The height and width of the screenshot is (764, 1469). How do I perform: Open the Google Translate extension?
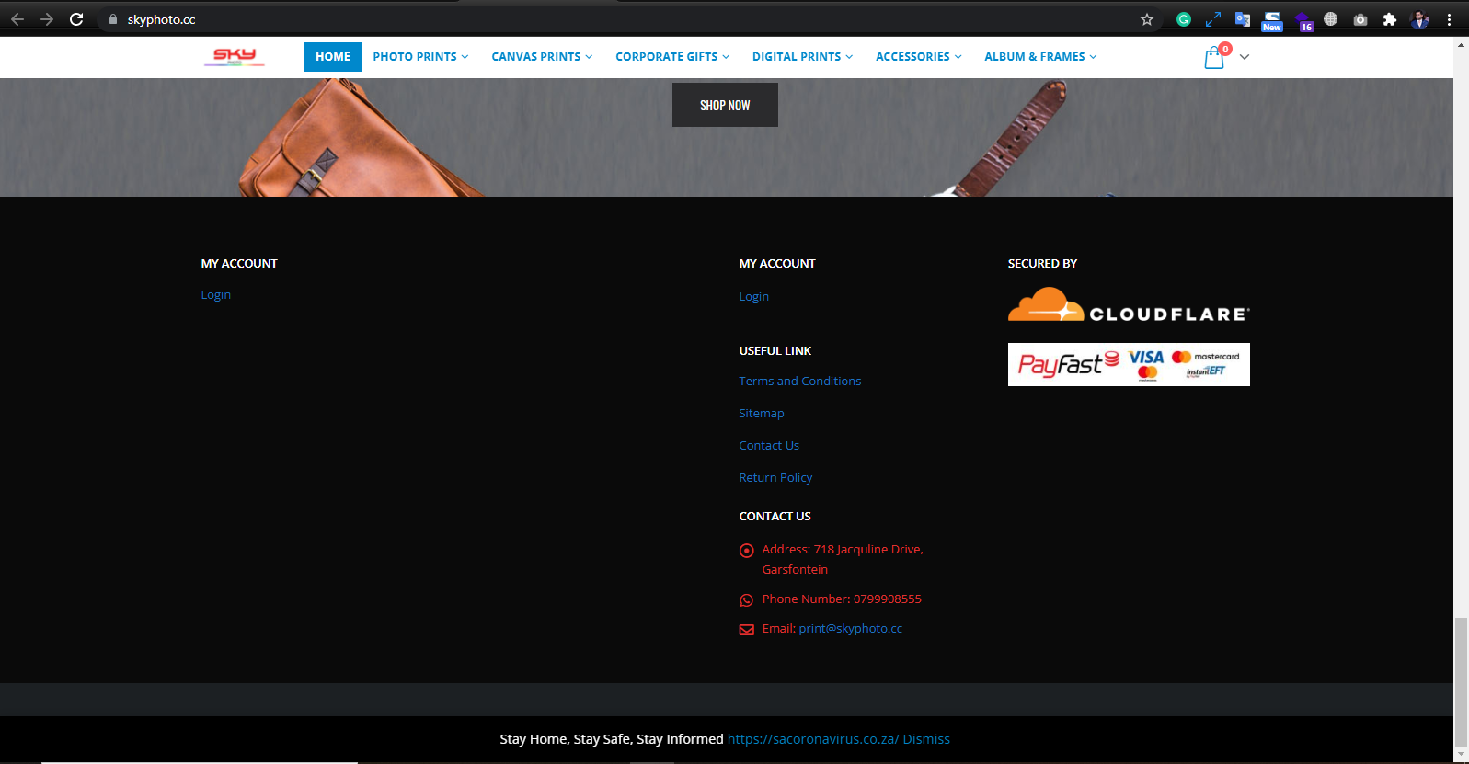[1243, 19]
